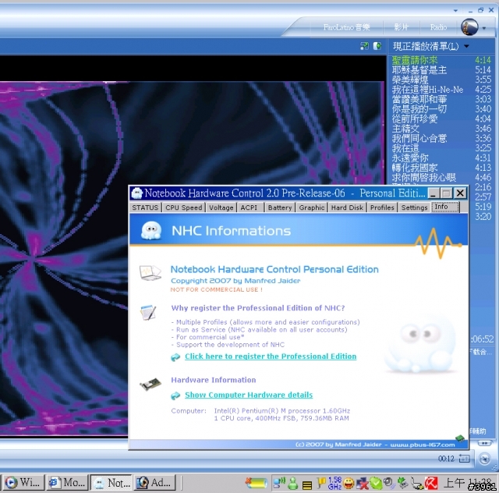Expand the online store dropdown arrow
This screenshot has height=493, width=499.
tap(484, 28)
